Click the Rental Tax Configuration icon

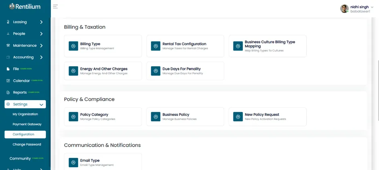pyautogui.click(x=156, y=46)
